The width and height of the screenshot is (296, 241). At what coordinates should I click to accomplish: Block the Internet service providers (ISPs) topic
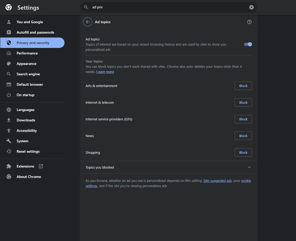[243, 119]
